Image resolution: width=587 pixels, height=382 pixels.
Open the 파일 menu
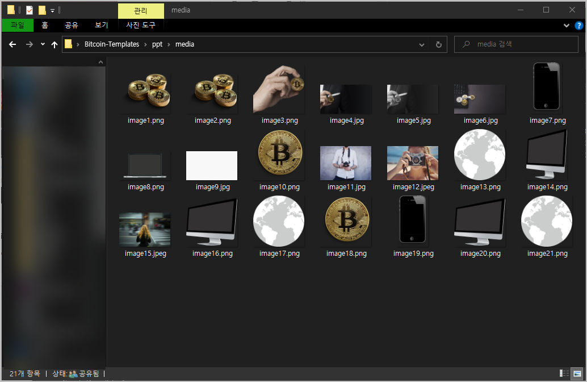(18, 25)
